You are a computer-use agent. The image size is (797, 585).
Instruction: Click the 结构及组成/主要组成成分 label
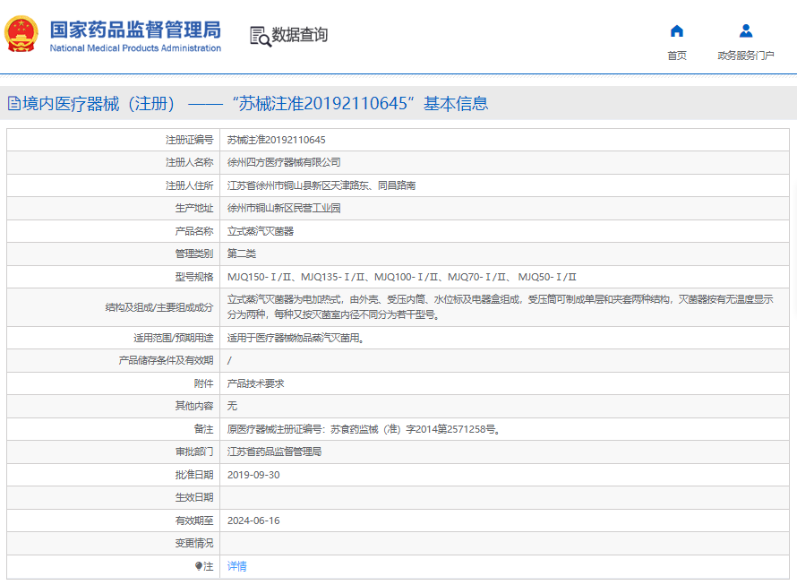159,307
